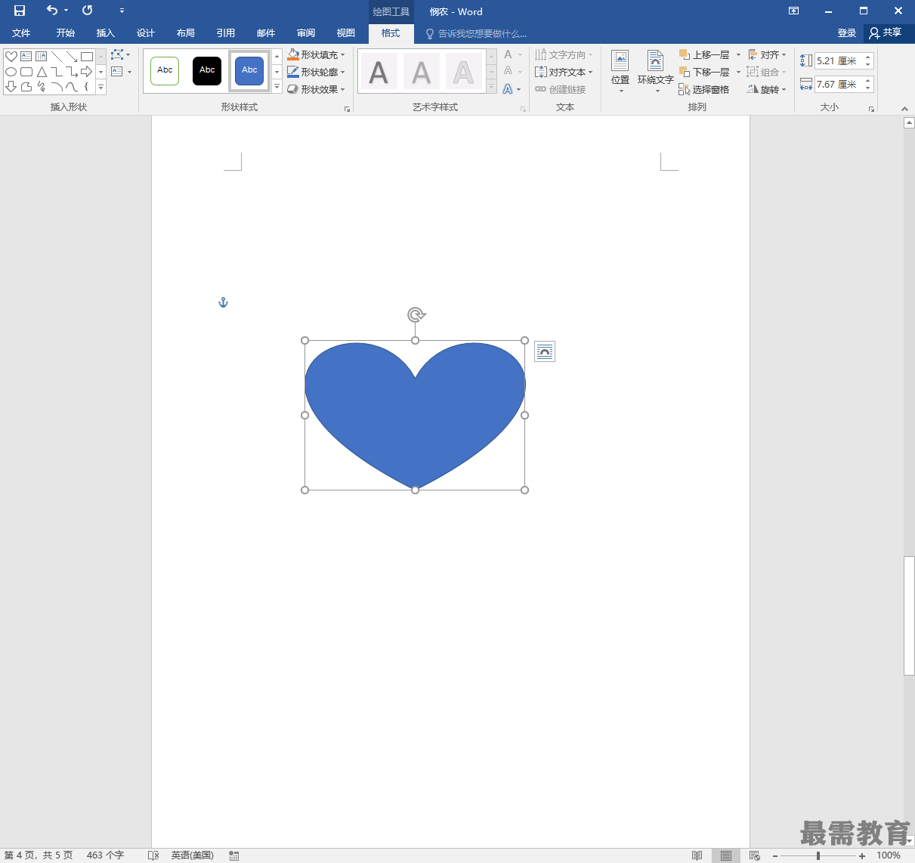Switch to print layout view
915x863 pixels.
pyautogui.click(x=725, y=855)
